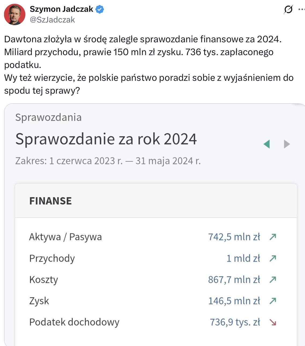Click the 742,5 mln zł value
This screenshot has height=346, width=305.
tap(234, 237)
